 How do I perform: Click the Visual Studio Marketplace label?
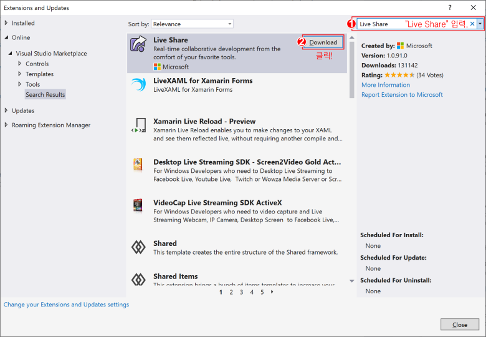pyautogui.click(x=52, y=54)
